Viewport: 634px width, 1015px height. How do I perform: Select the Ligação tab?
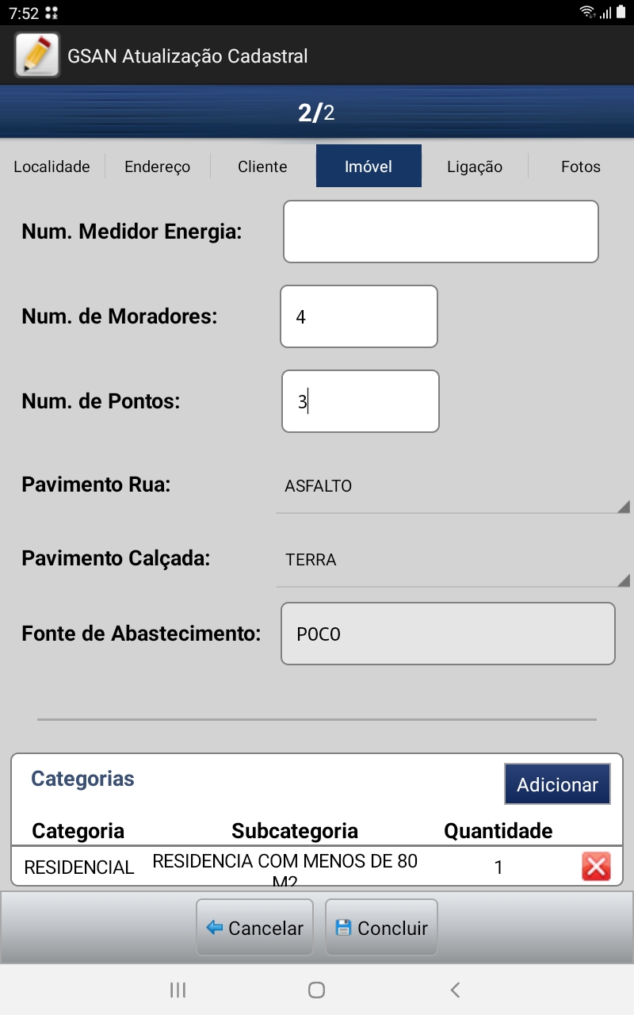[x=475, y=167]
